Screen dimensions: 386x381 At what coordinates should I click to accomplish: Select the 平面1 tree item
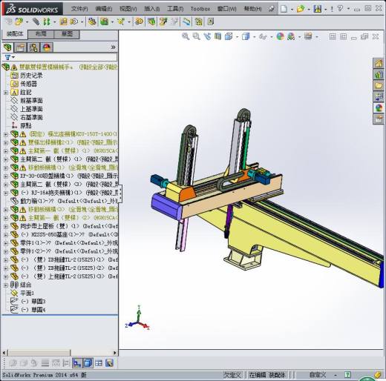(x=27, y=294)
